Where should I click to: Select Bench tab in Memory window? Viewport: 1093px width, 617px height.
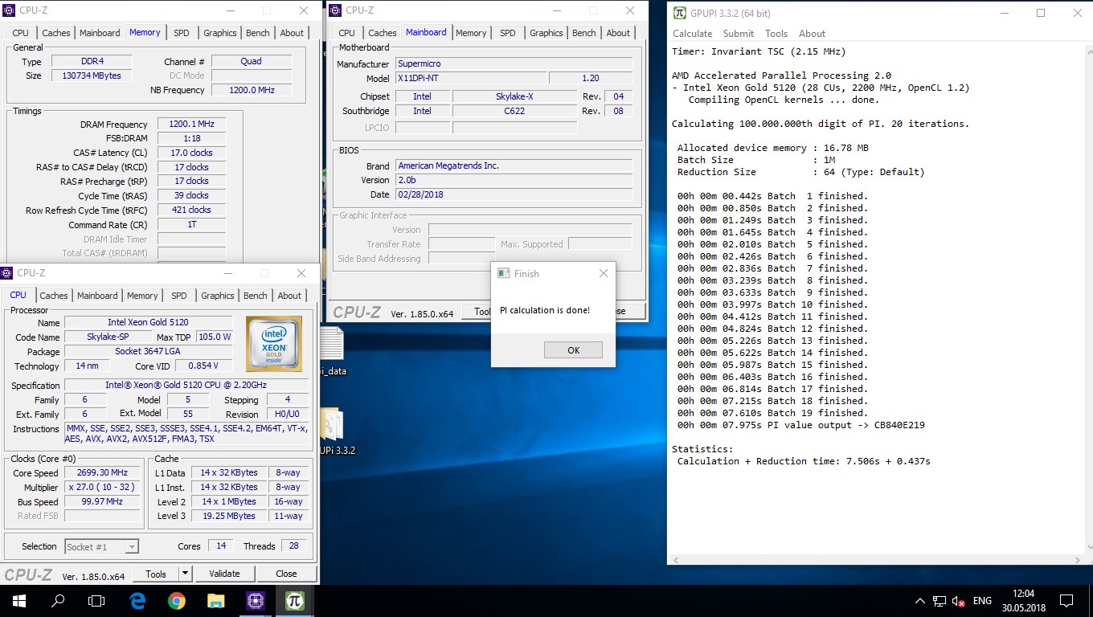coord(258,33)
